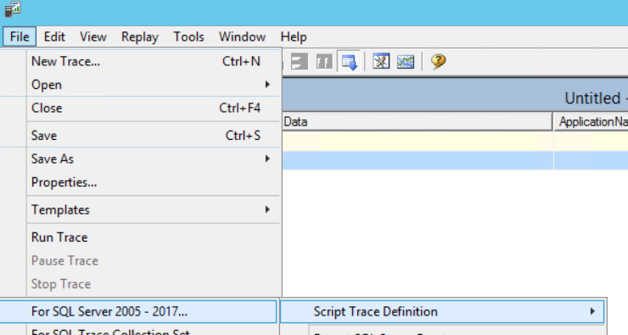Select the blue highlighted trace row
Image resolution: width=628 pixels, height=335 pixels.
[455, 160]
